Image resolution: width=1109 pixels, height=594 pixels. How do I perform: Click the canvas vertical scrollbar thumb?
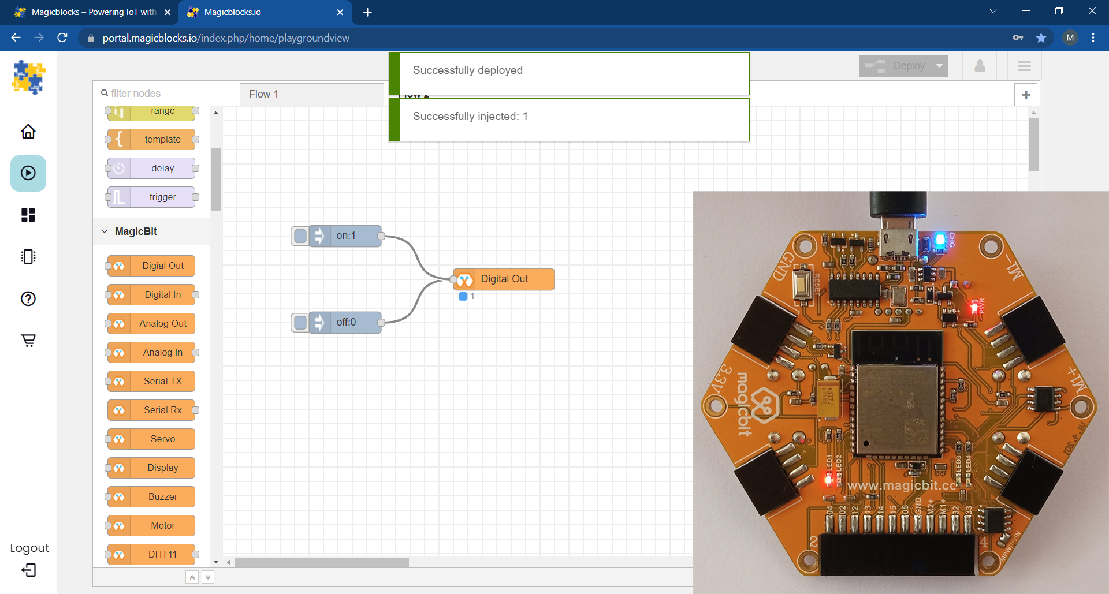tap(1033, 144)
